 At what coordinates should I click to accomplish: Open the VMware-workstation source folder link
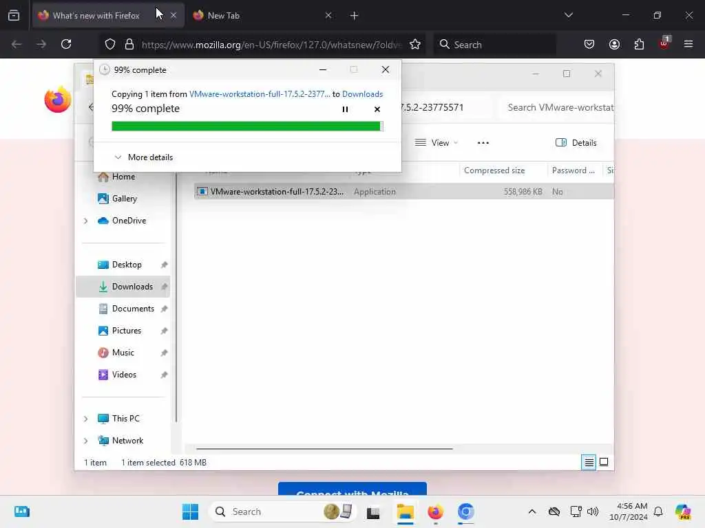coord(260,93)
